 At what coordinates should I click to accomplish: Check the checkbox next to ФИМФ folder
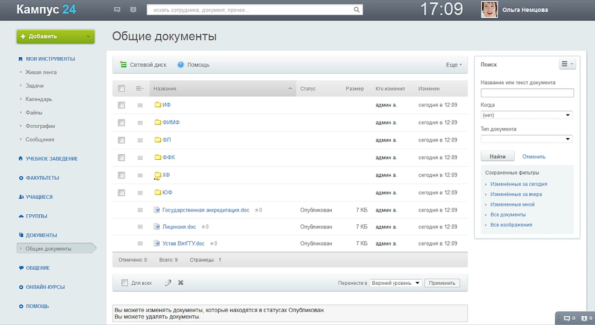121,122
